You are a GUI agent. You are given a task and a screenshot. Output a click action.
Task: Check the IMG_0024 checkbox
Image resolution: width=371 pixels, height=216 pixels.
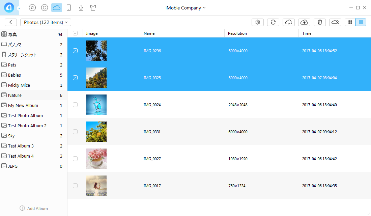[x=75, y=105]
